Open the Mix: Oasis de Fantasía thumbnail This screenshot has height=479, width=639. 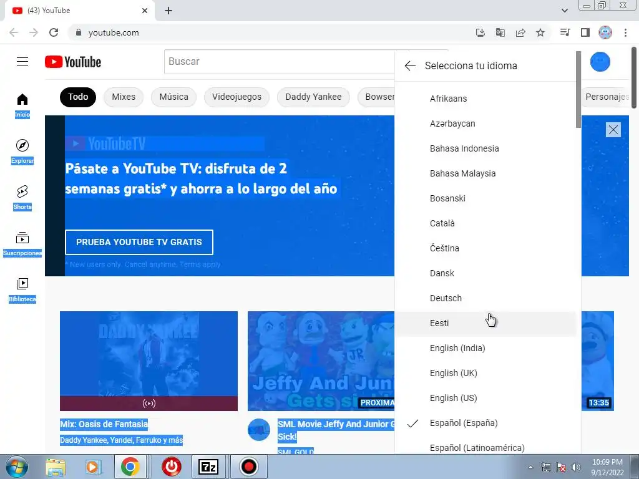coord(149,361)
